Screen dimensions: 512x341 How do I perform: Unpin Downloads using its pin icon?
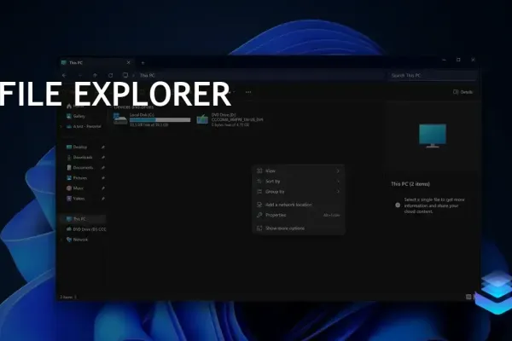(x=103, y=158)
